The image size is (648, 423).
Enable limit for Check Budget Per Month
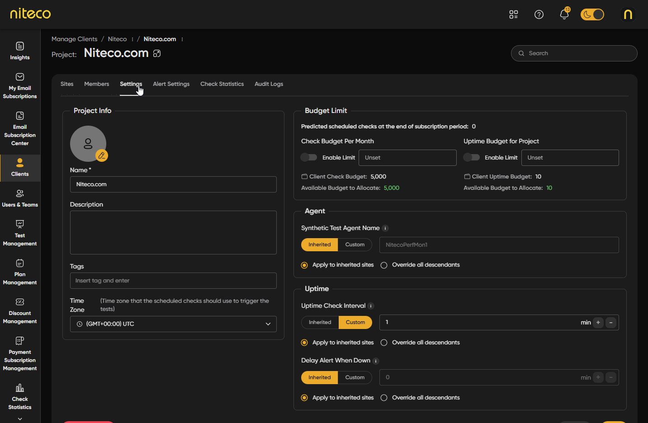click(309, 157)
